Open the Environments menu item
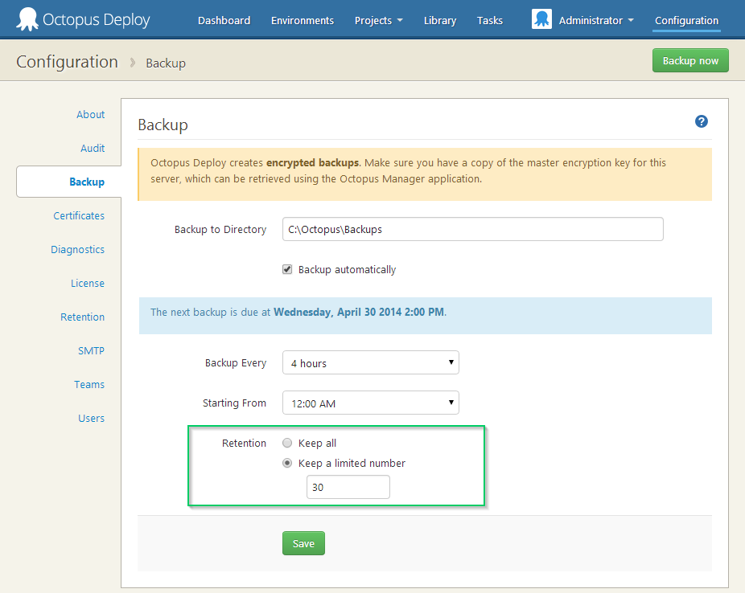 click(x=302, y=20)
